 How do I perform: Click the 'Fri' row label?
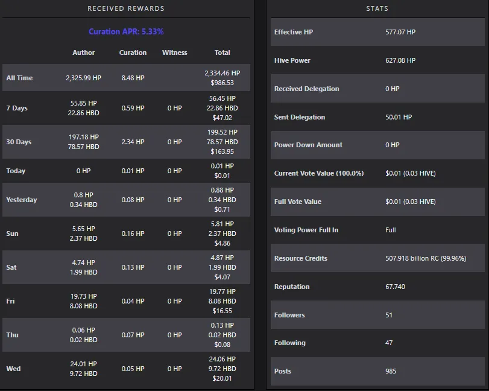10,301
